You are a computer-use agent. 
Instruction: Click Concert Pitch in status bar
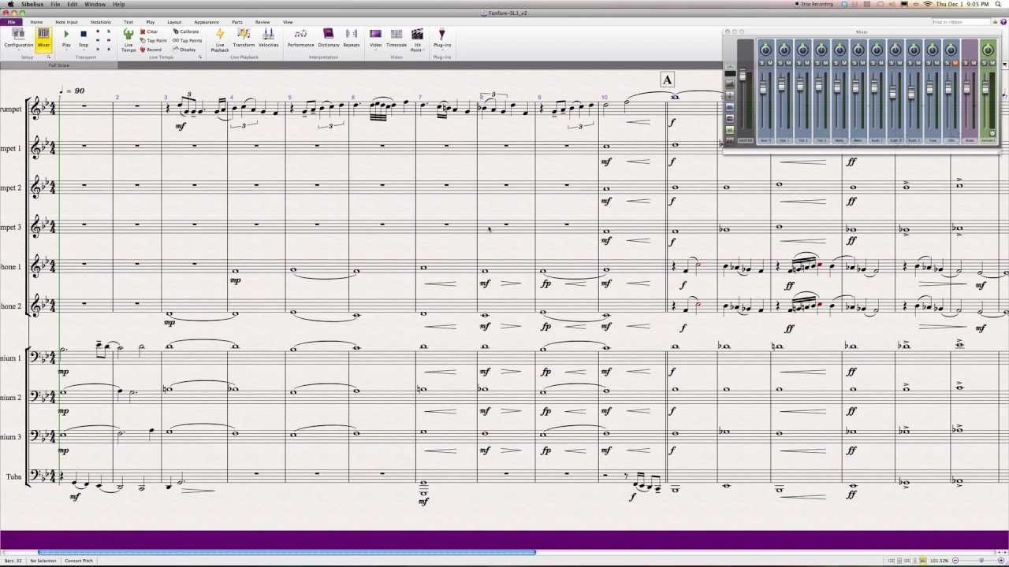point(79,561)
